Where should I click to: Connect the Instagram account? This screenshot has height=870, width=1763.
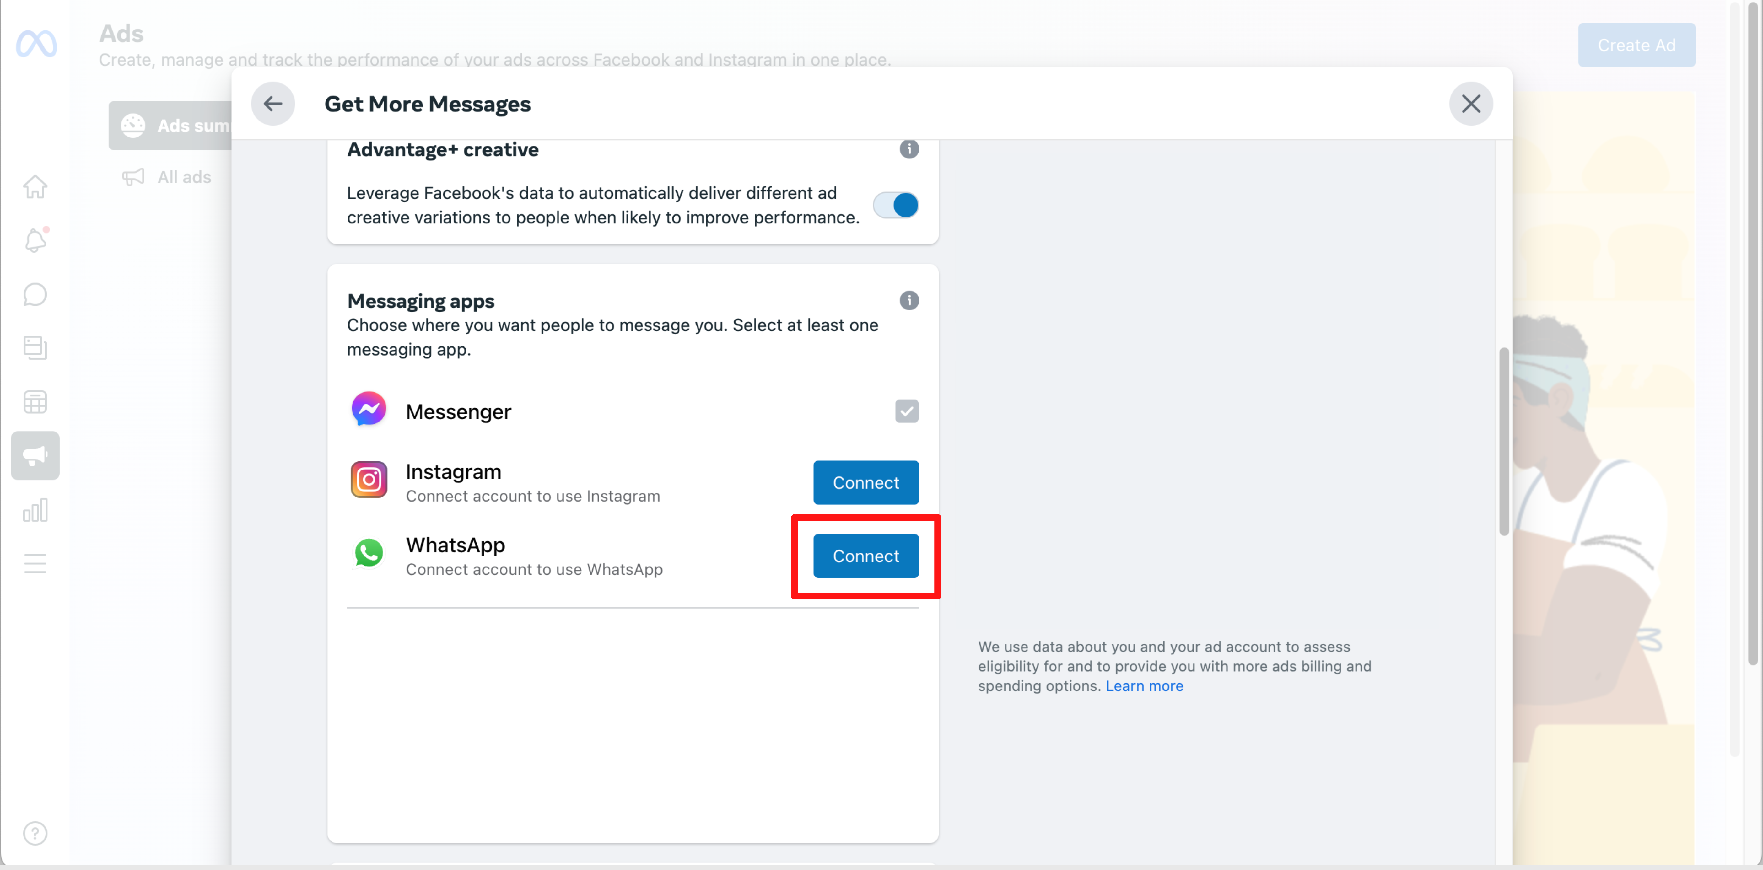click(866, 483)
